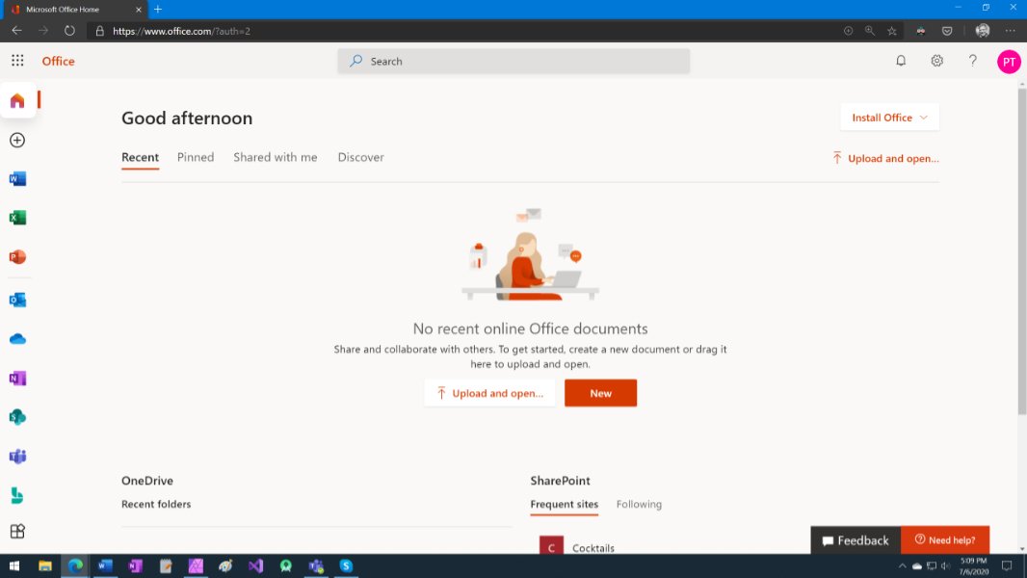Open PT account manager avatar
Viewport: 1027px width, 578px height.
tap(1009, 62)
